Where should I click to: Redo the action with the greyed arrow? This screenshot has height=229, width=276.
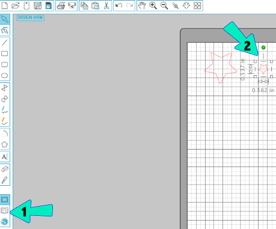point(130,5)
